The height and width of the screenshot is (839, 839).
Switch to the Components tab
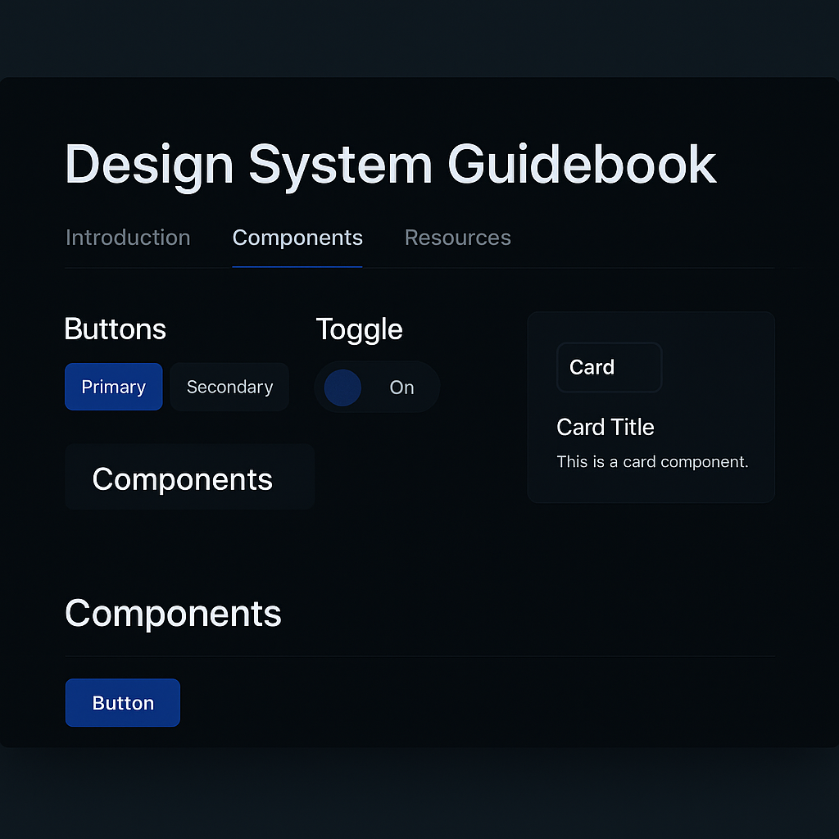click(x=297, y=238)
